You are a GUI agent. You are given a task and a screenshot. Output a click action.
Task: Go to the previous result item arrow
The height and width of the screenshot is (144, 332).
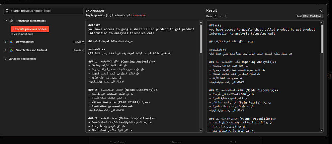[221, 16]
